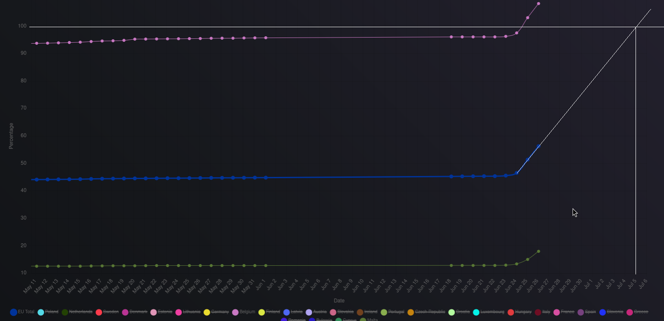Image resolution: width=664 pixels, height=321 pixels.
Task: Enable the France legend entry
Action: [564, 312]
